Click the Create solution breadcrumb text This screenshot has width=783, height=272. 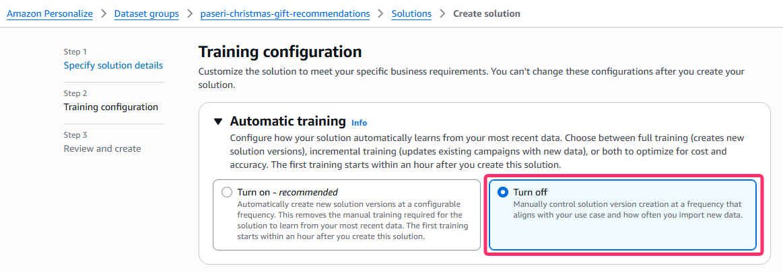click(x=486, y=13)
